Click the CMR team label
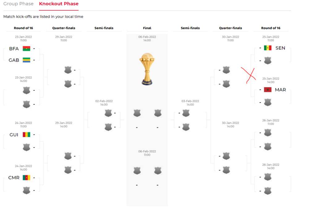Viewport: 309px width, 207px height. point(14,178)
